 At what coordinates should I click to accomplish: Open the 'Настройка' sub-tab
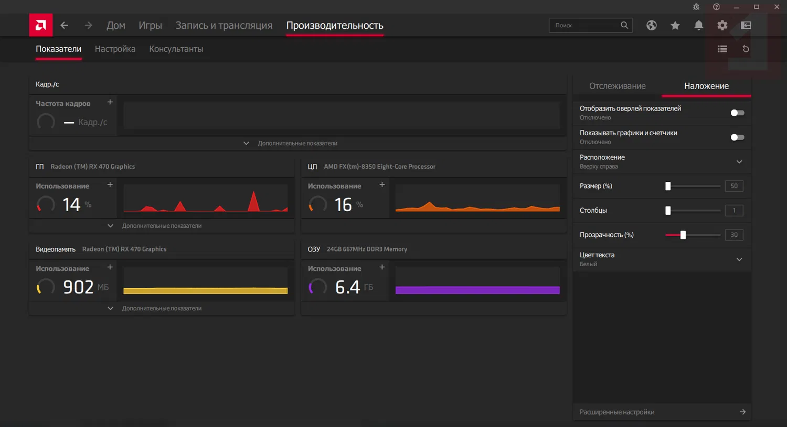[115, 49]
